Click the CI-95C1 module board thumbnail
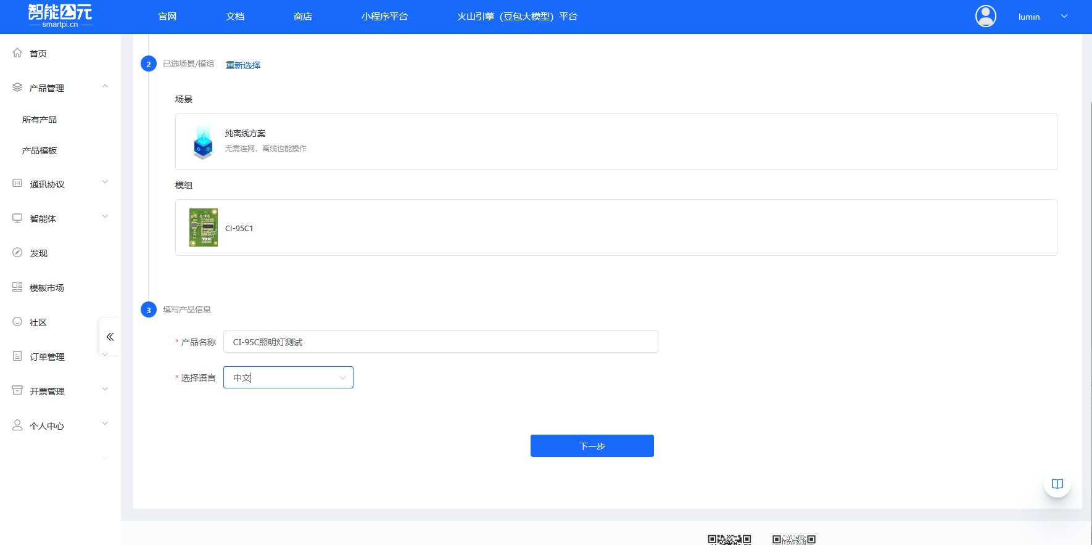 (x=204, y=227)
